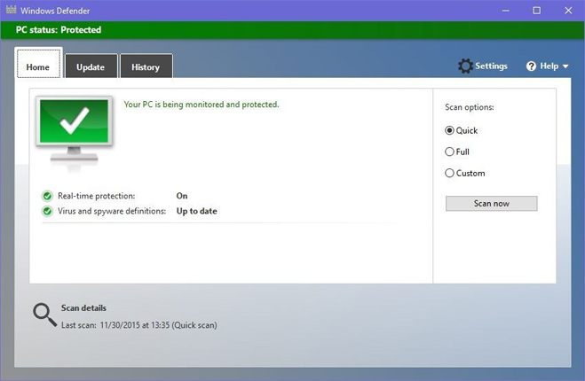Maximize the Windows Defender window
The height and width of the screenshot is (381, 585).
pos(536,11)
